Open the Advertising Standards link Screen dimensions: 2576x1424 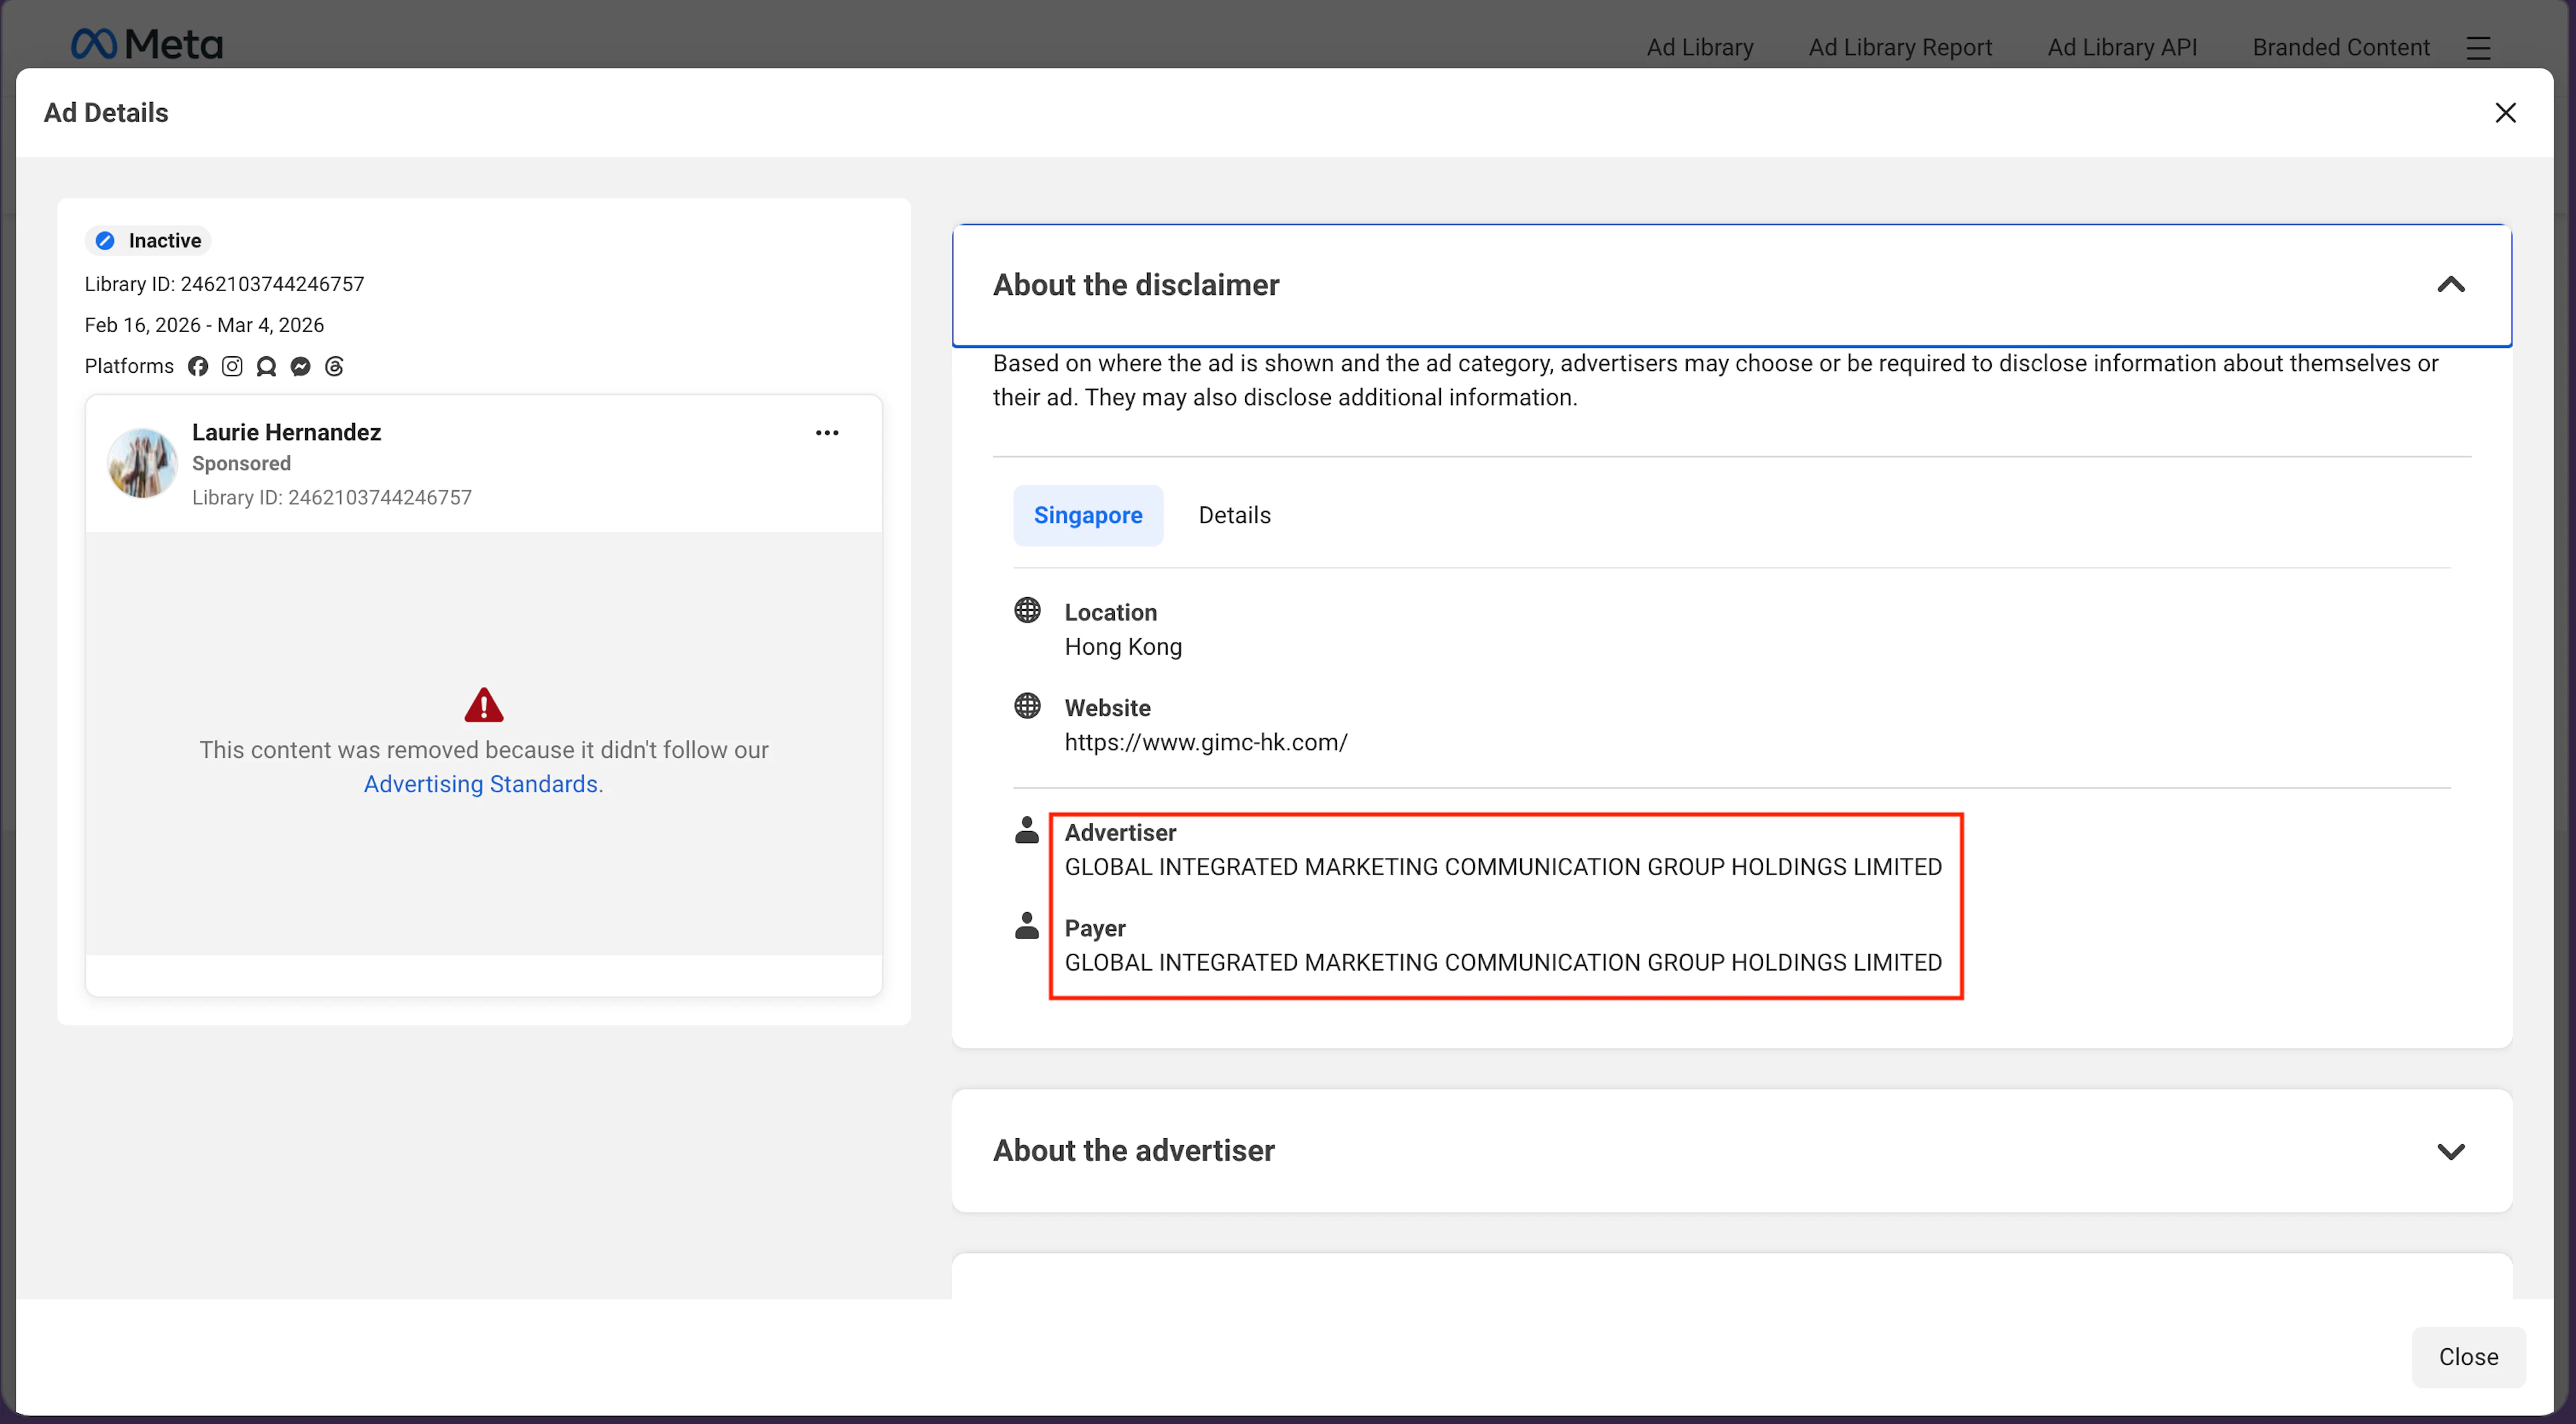(480, 784)
